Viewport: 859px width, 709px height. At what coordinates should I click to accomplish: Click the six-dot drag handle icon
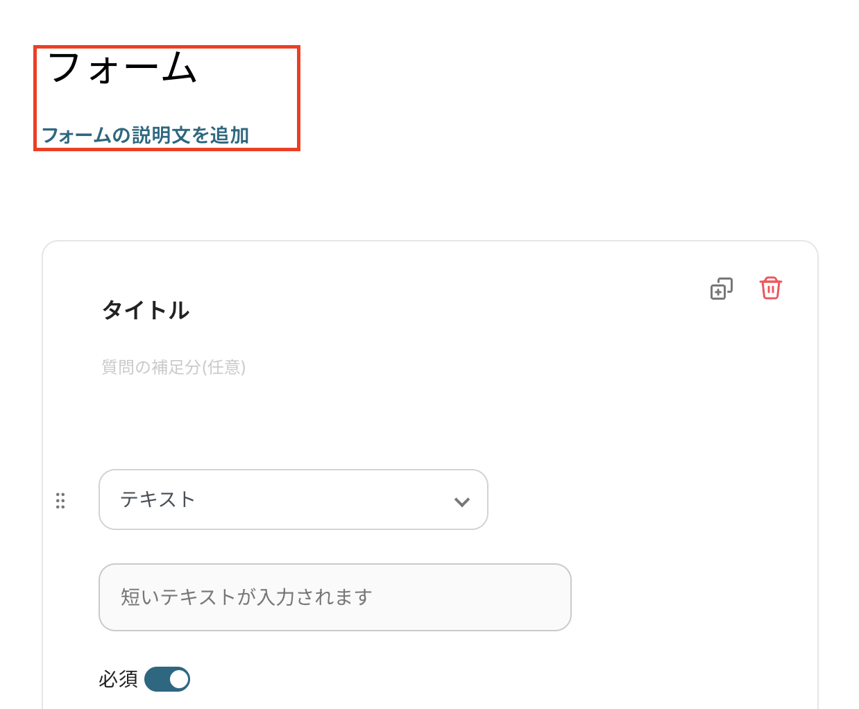coord(60,501)
